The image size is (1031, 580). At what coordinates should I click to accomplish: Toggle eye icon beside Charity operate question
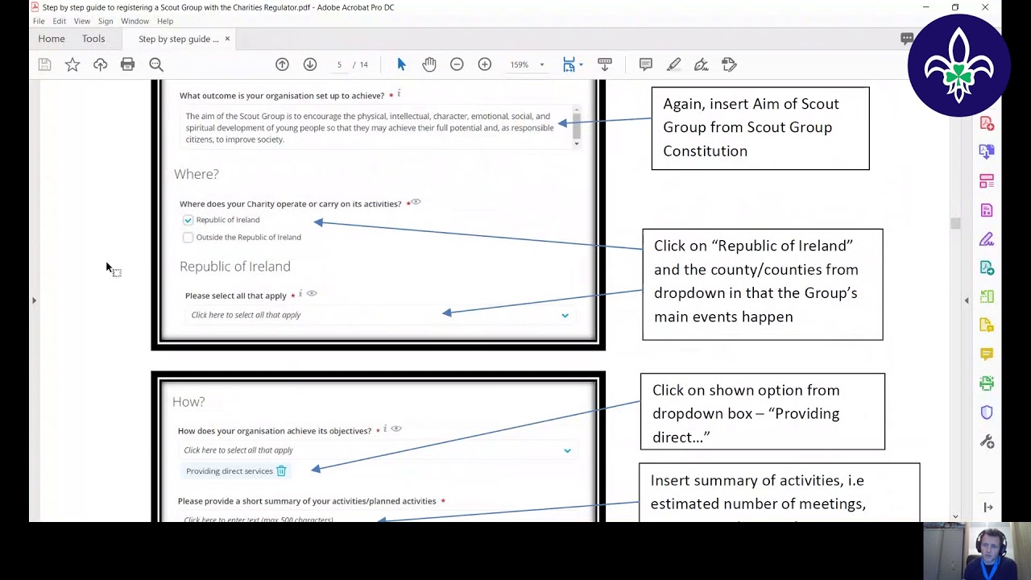[x=416, y=202]
